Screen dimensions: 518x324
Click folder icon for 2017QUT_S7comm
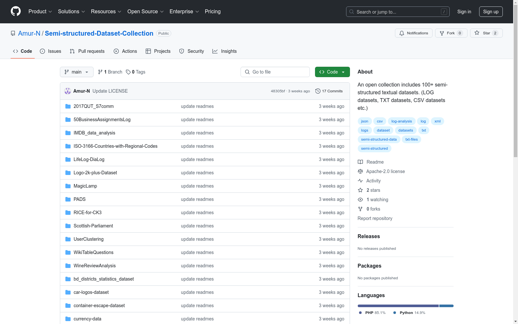point(68,106)
